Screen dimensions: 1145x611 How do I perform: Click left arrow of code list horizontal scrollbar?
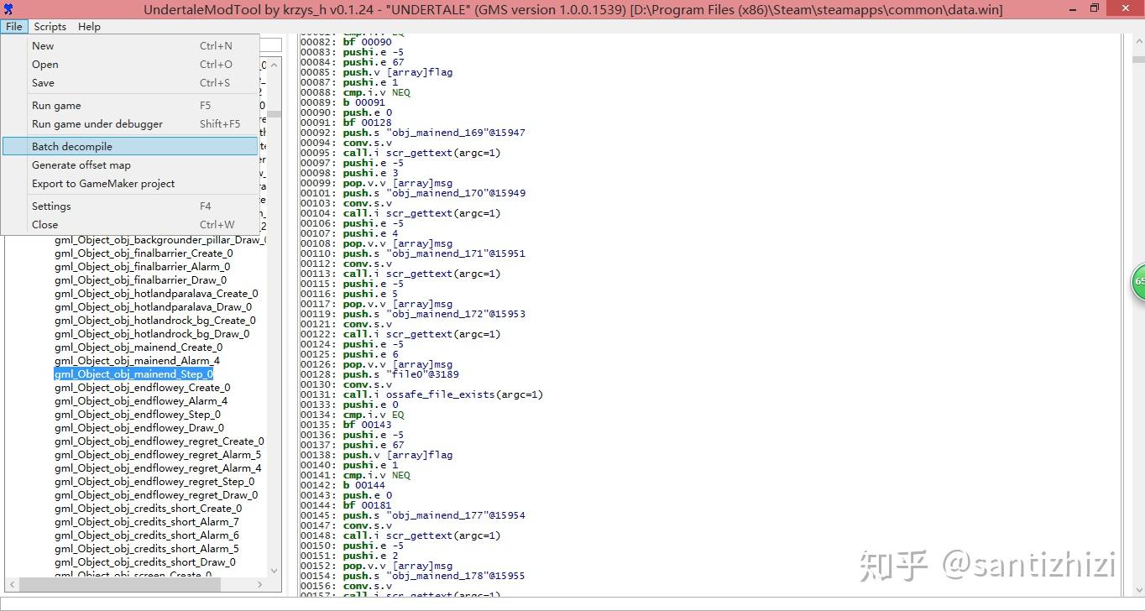click(11, 584)
